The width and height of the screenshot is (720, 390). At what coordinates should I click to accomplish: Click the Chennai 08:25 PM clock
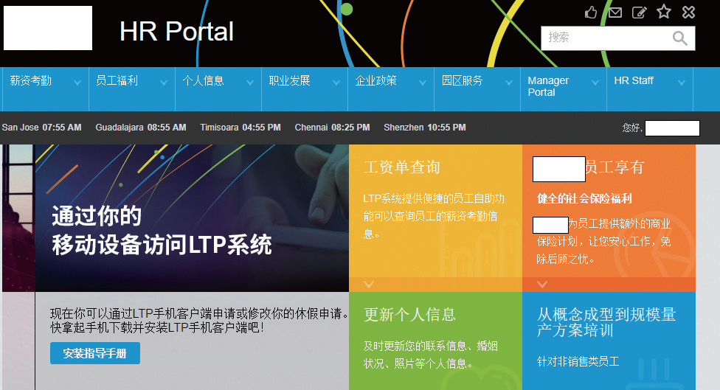click(x=332, y=128)
